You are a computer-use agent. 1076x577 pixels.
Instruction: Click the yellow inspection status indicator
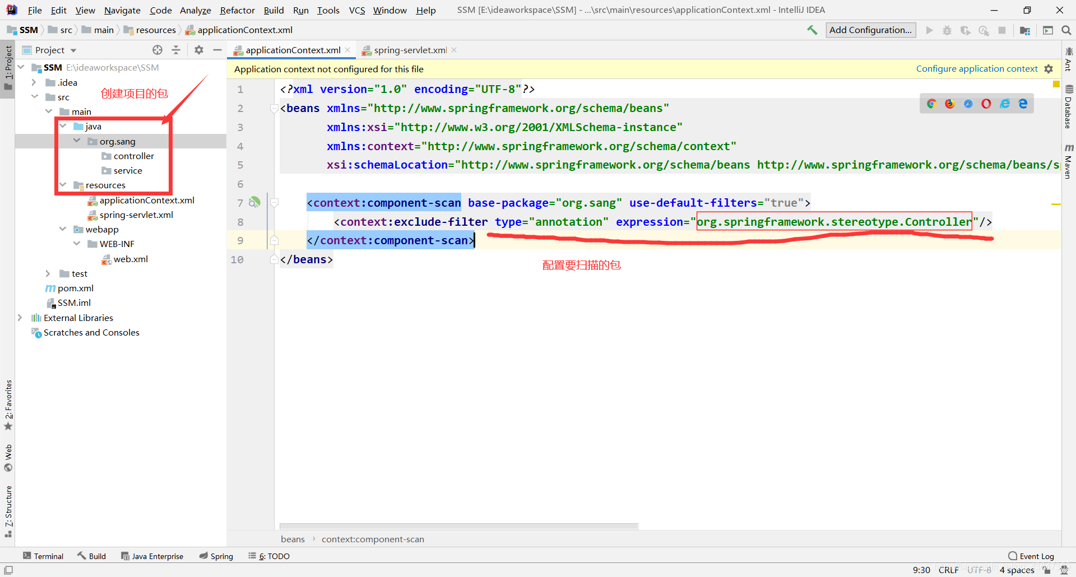coord(1056,84)
